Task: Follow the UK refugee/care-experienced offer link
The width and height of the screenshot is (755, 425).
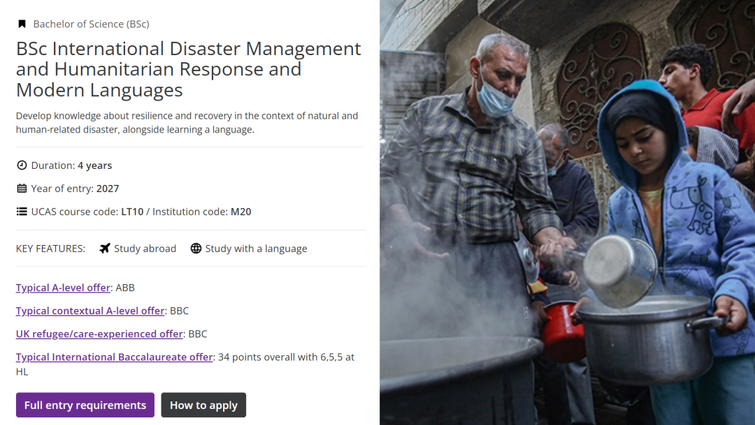Action: pyautogui.click(x=99, y=334)
